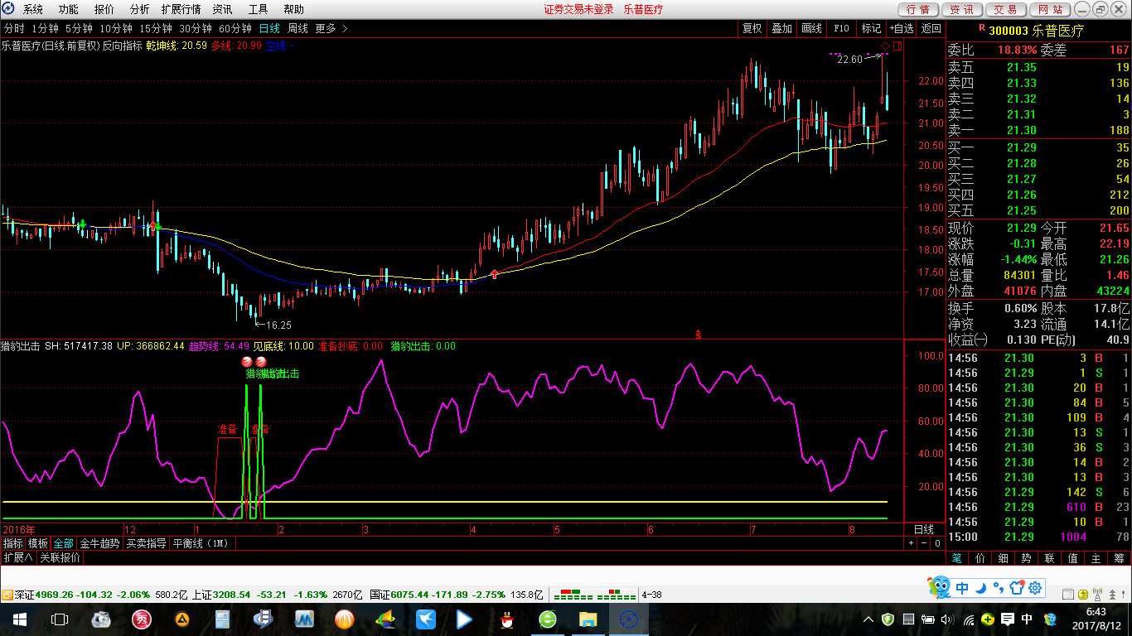Expand the 更多 periods list

coord(331,28)
